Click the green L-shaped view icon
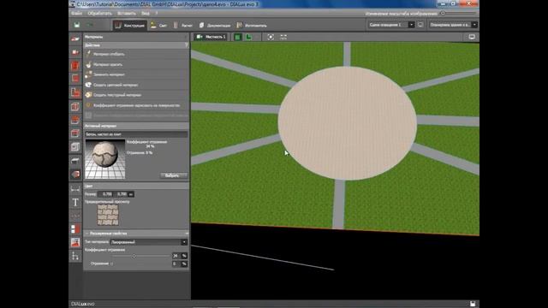548x308 pixels. (249, 37)
